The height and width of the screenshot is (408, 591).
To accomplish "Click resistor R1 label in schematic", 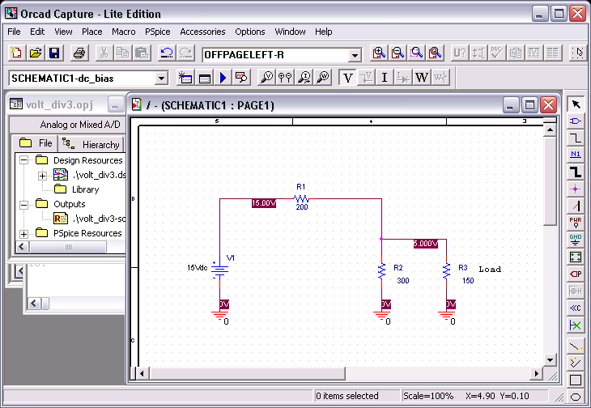I will [x=301, y=186].
